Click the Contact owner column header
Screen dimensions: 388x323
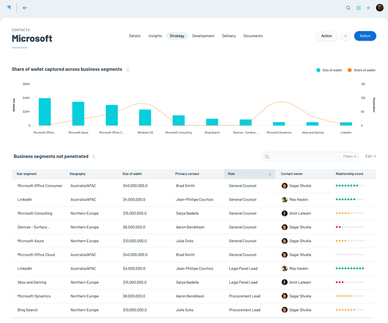(292, 174)
